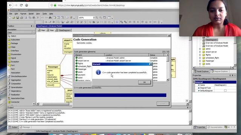This screenshot has height=135, width=241.
Task: Open the File menu
Action: coord(11,14)
